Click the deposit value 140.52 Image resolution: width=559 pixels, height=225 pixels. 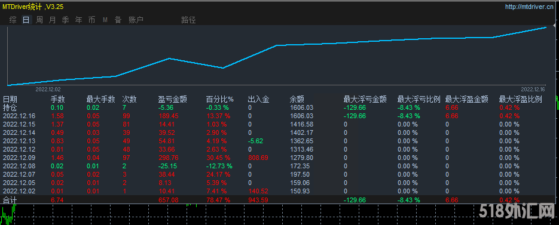click(x=258, y=191)
